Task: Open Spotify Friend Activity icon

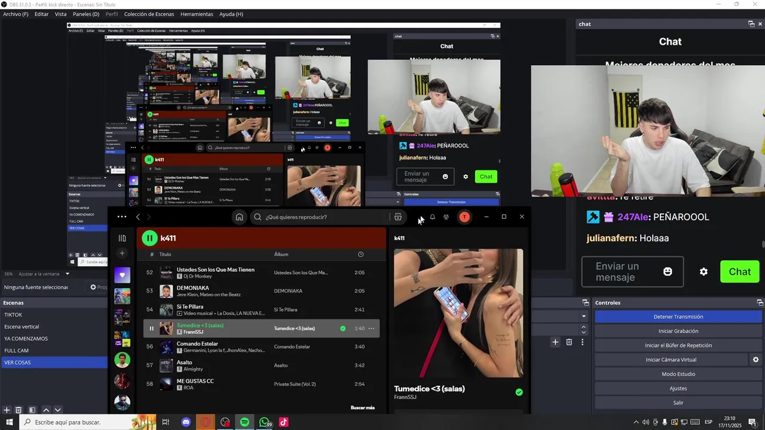Action: (x=446, y=217)
